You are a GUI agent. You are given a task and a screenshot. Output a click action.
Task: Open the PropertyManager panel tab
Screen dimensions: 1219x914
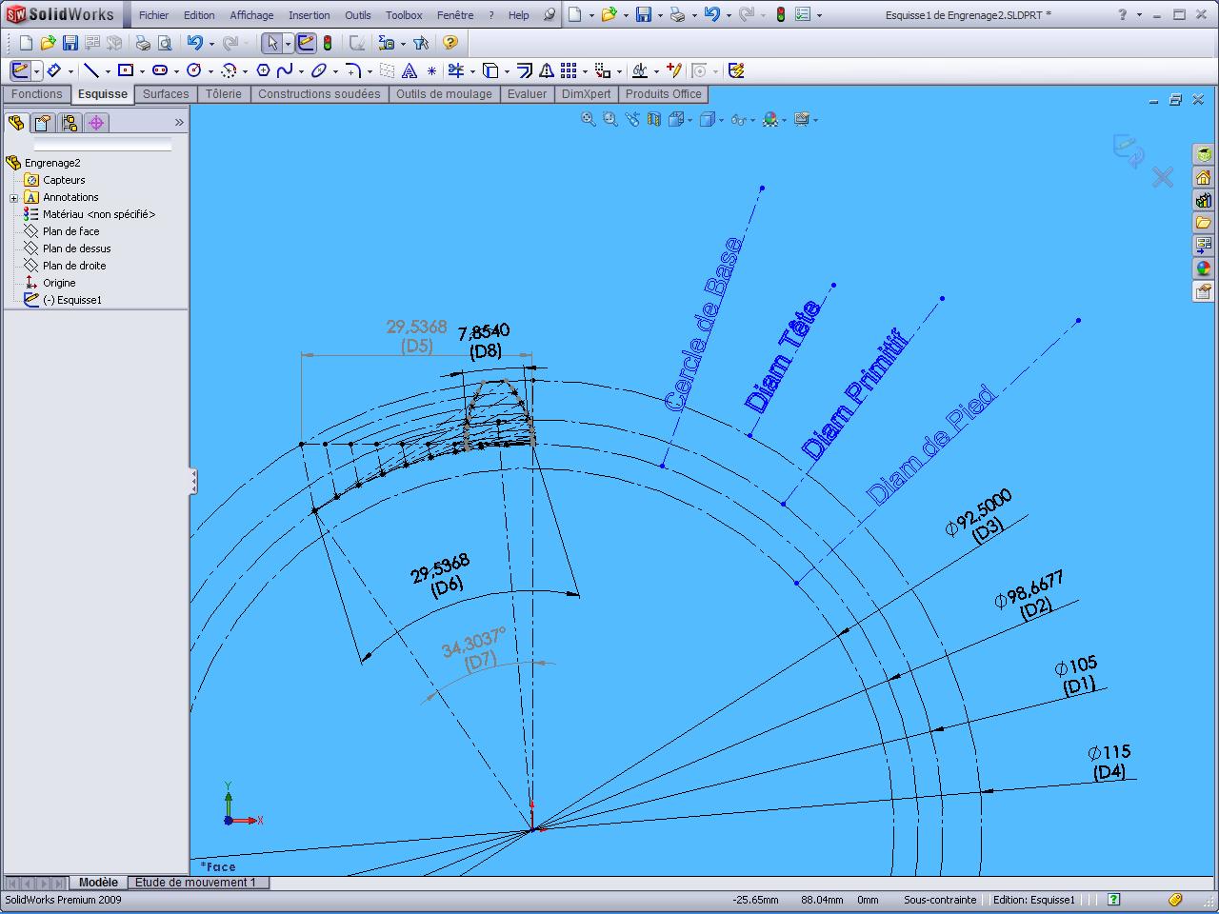click(x=42, y=123)
